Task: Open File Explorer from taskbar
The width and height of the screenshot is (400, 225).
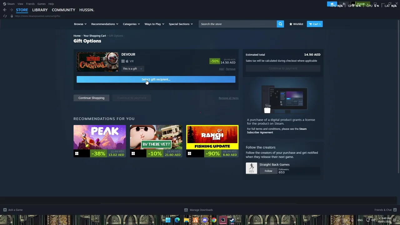Action: [x=186, y=220]
